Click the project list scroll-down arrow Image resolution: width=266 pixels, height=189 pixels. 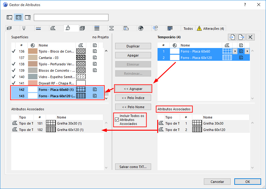tap(106, 98)
